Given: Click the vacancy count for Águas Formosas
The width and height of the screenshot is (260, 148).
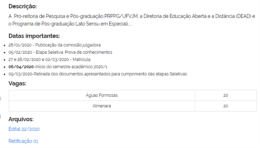Looking at the screenshot, I should point(226,95).
